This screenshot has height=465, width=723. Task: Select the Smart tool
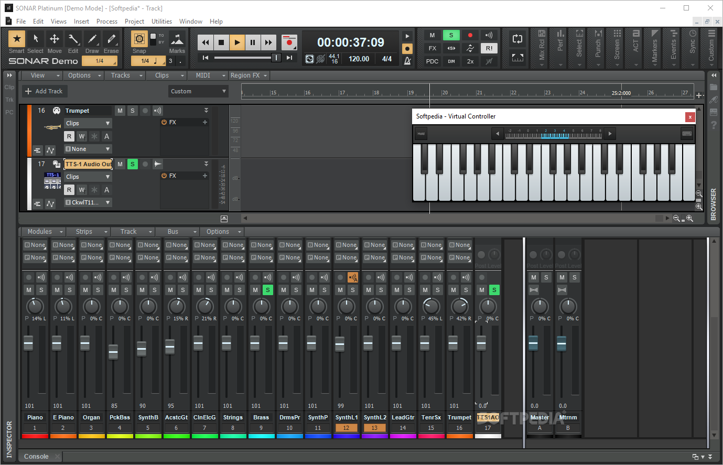pos(17,39)
